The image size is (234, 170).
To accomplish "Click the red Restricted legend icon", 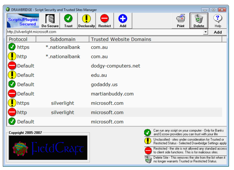I will pos(148,150).
